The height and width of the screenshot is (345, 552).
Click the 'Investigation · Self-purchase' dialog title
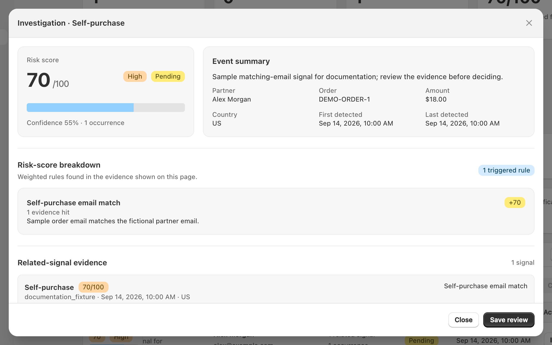(x=71, y=23)
